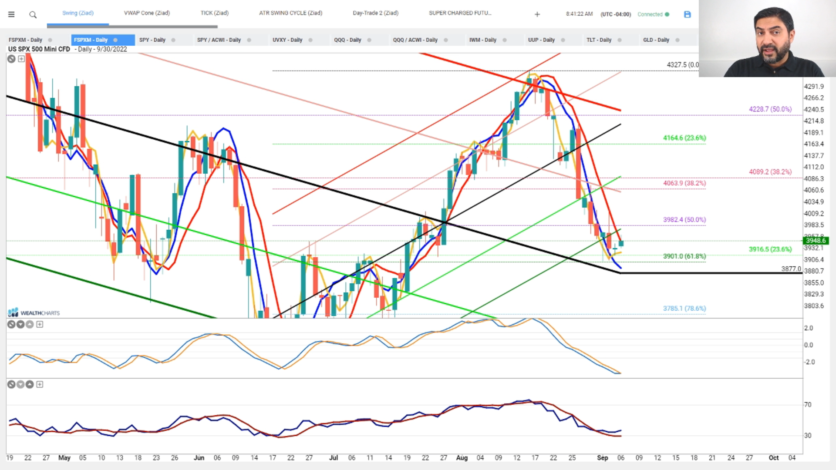This screenshot has width=836, height=470.
Task: Open the hamburger main menu
Action: [x=11, y=14]
